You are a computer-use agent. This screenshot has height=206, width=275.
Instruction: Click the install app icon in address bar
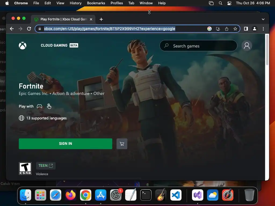pos(218,29)
